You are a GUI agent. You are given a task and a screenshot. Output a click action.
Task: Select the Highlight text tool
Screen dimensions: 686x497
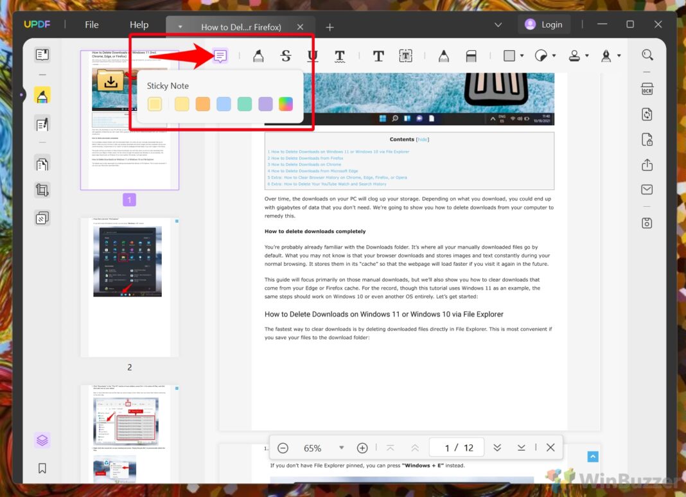258,57
